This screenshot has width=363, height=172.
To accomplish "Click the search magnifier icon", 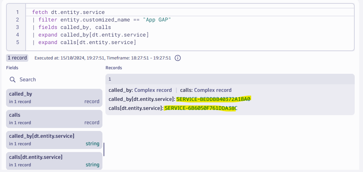I will point(13,79).
